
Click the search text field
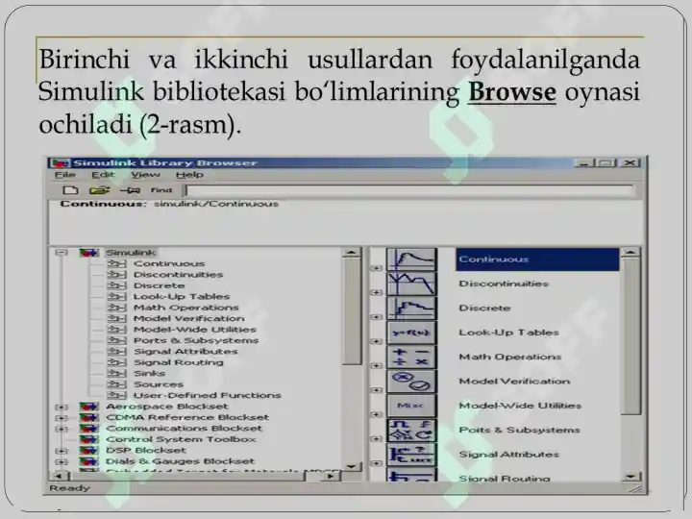[409, 190]
